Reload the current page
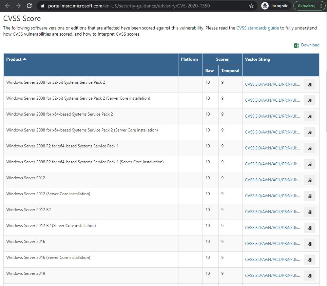Screen dimensions: 327x286 (x=29, y=6)
